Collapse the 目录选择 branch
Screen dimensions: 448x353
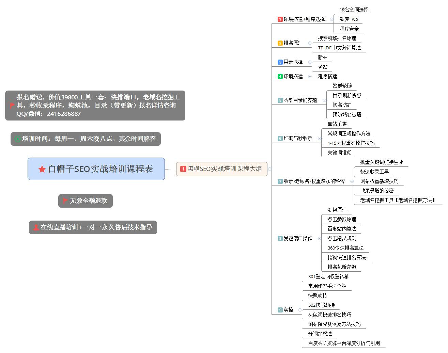coord(309,62)
